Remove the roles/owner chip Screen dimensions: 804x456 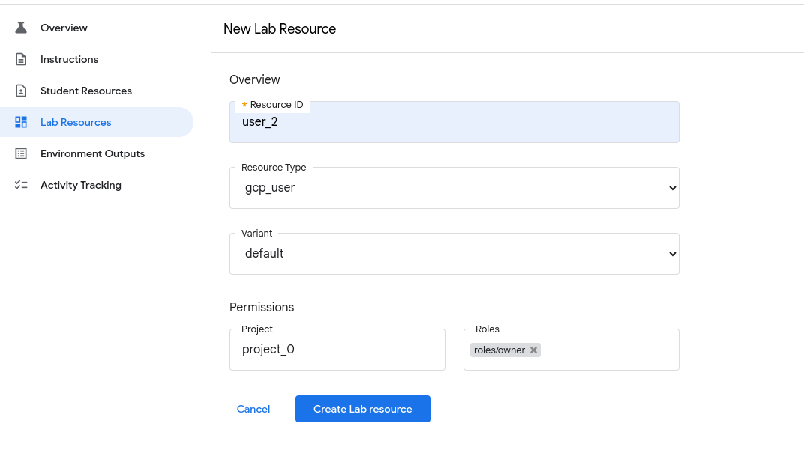click(533, 350)
